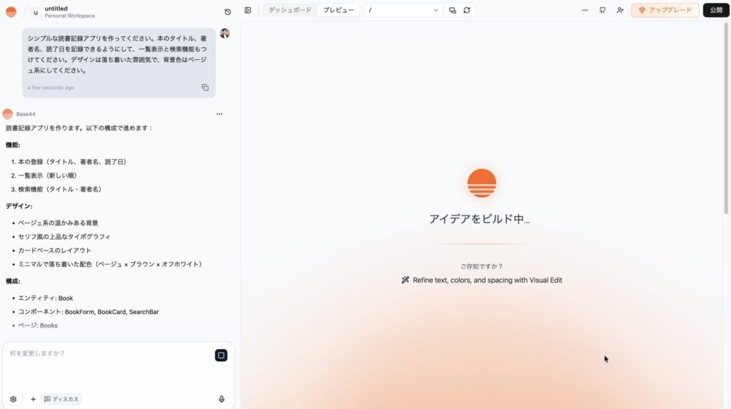The height and width of the screenshot is (409, 731).
Task: Stop generation with the square button
Action: click(221, 355)
